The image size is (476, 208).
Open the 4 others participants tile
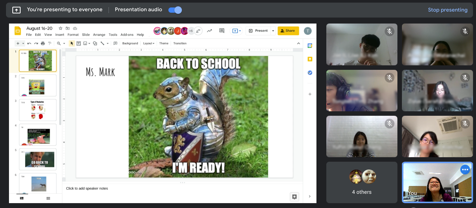(x=362, y=182)
